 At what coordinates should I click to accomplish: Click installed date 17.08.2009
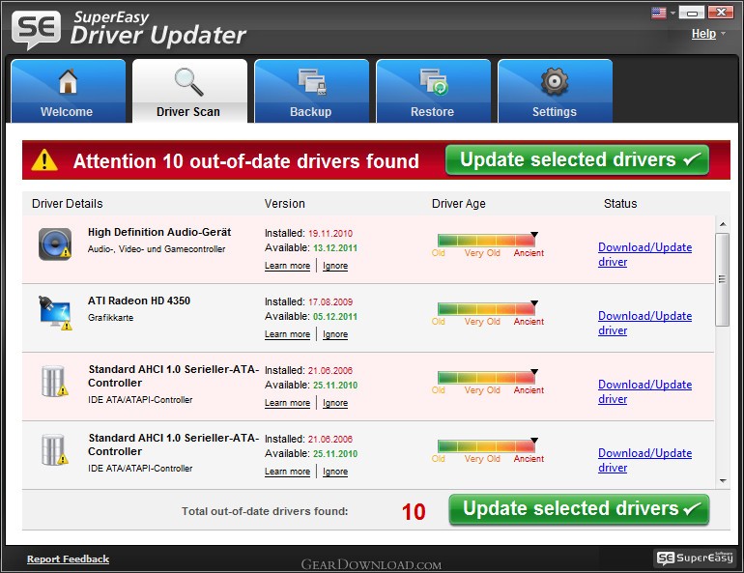coord(330,302)
